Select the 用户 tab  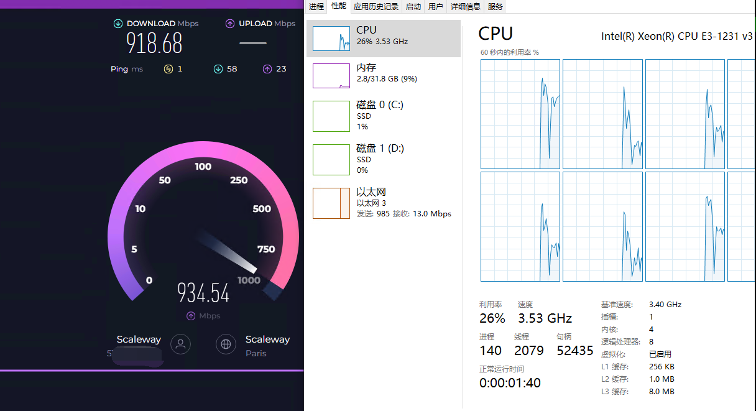(x=436, y=7)
